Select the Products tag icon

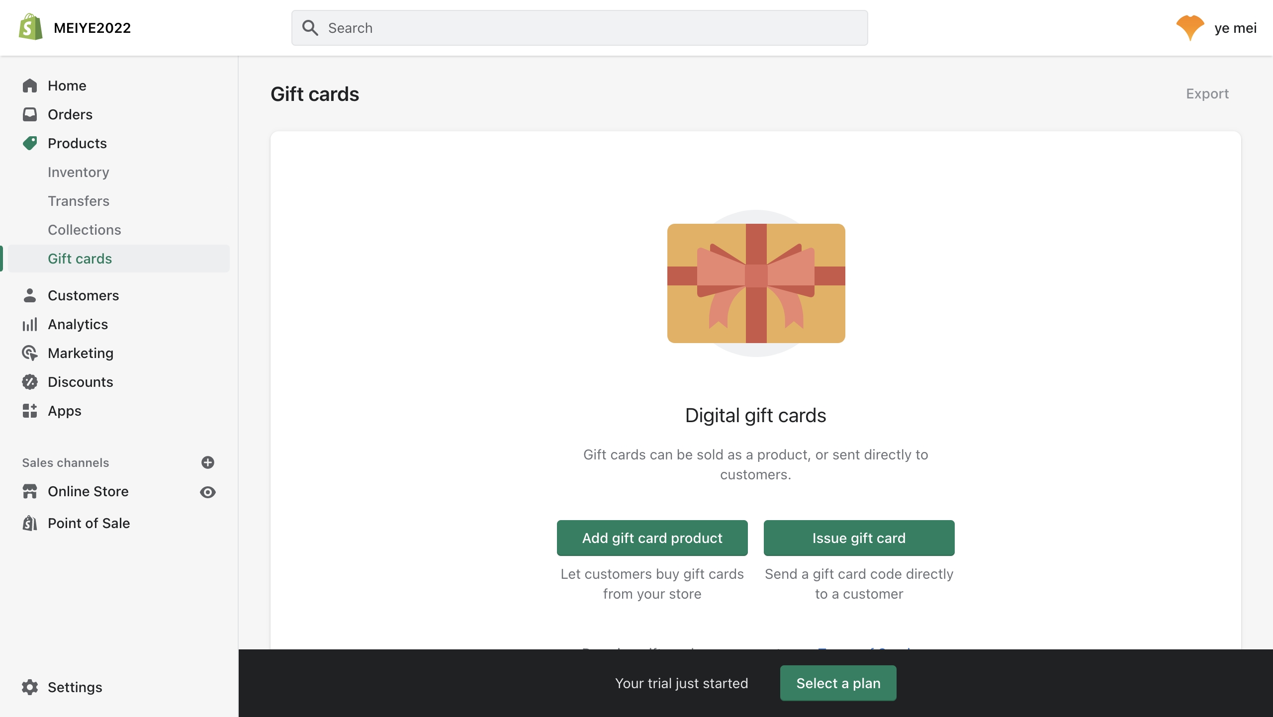(x=30, y=143)
